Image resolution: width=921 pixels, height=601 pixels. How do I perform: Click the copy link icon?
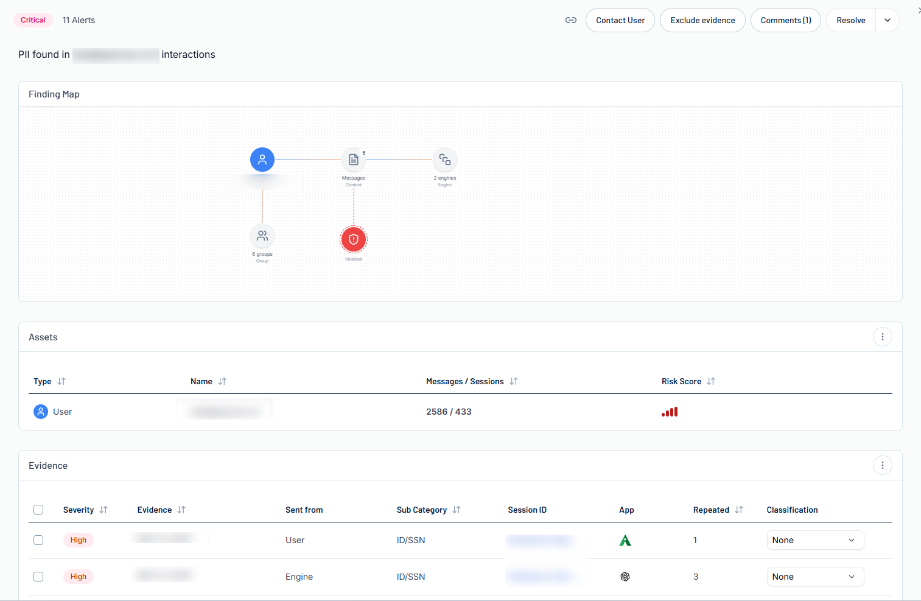click(570, 20)
